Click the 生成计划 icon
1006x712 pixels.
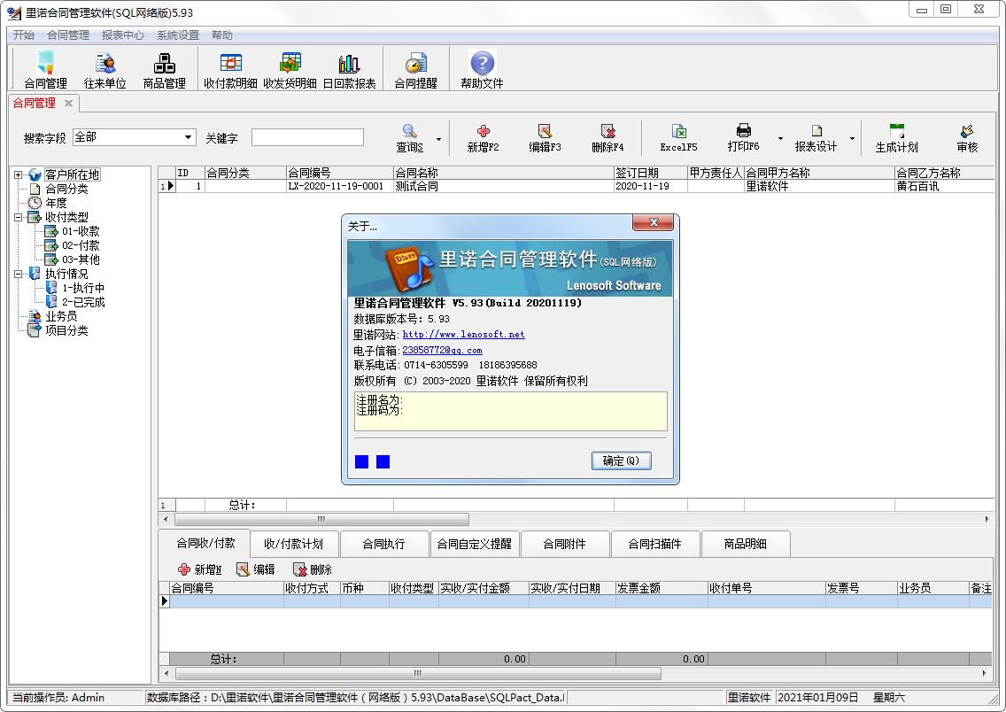[897, 138]
